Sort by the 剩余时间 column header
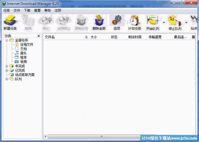Image resolution: width=199 pixels, height=142 pixels. tap(137, 37)
